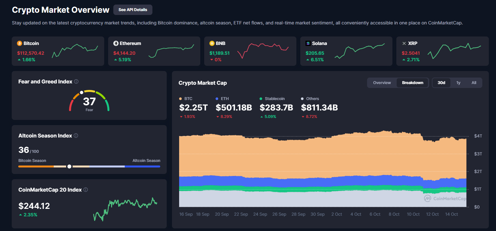Open CoinMarketCap 20 Index info icon

click(x=86, y=190)
